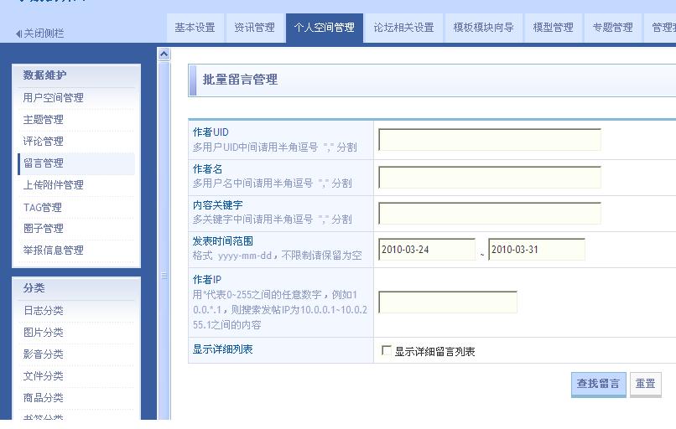Viewport: 676px width, 429px height.
Task: Open 圈子管理 in the sidebar
Action: [x=43, y=229]
